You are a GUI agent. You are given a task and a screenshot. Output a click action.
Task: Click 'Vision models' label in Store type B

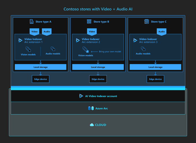pos(86,56)
